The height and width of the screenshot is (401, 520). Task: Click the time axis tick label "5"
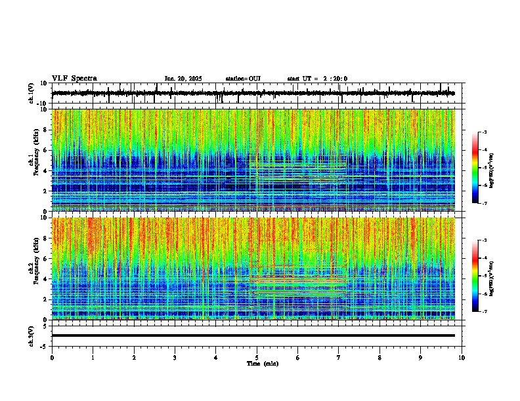click(257, 358)
